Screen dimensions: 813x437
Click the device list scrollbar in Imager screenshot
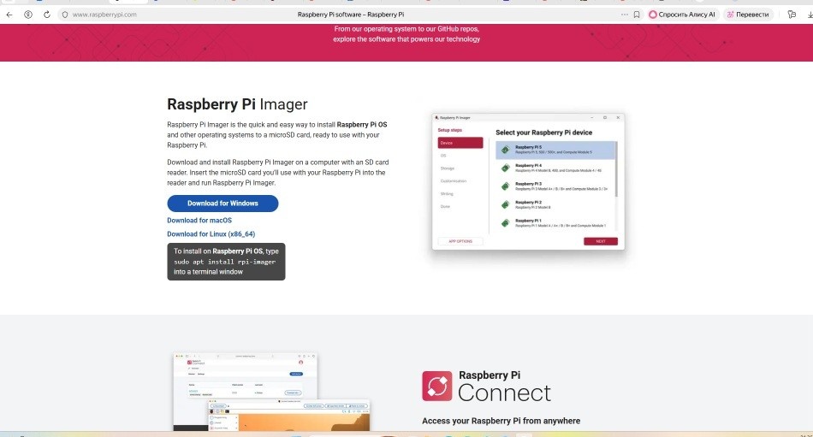pyautogui.click(x=616, y=169)
